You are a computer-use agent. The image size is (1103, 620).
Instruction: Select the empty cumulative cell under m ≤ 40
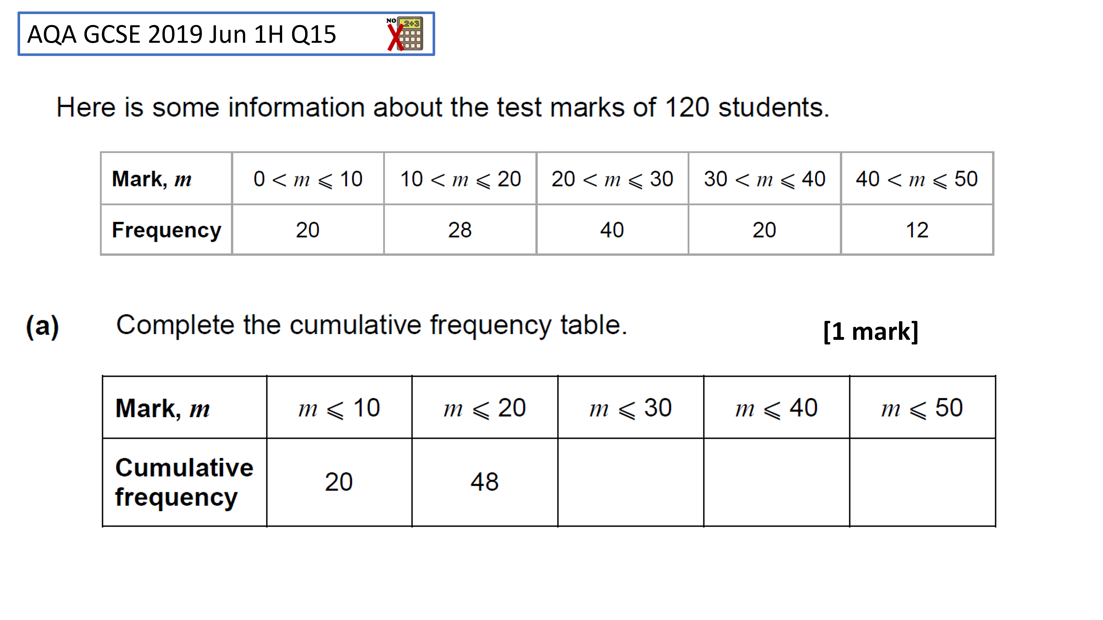pyautogui.click(x=776, y=482)
